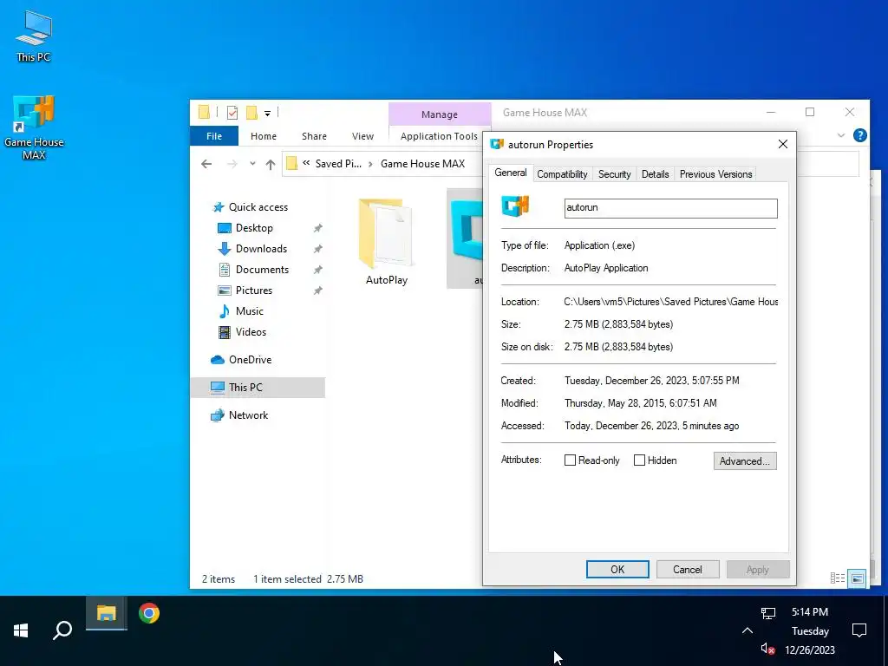Switch to the Home ribbon tab
Viewport: 888px width, 666px height.
pos(264,136)
